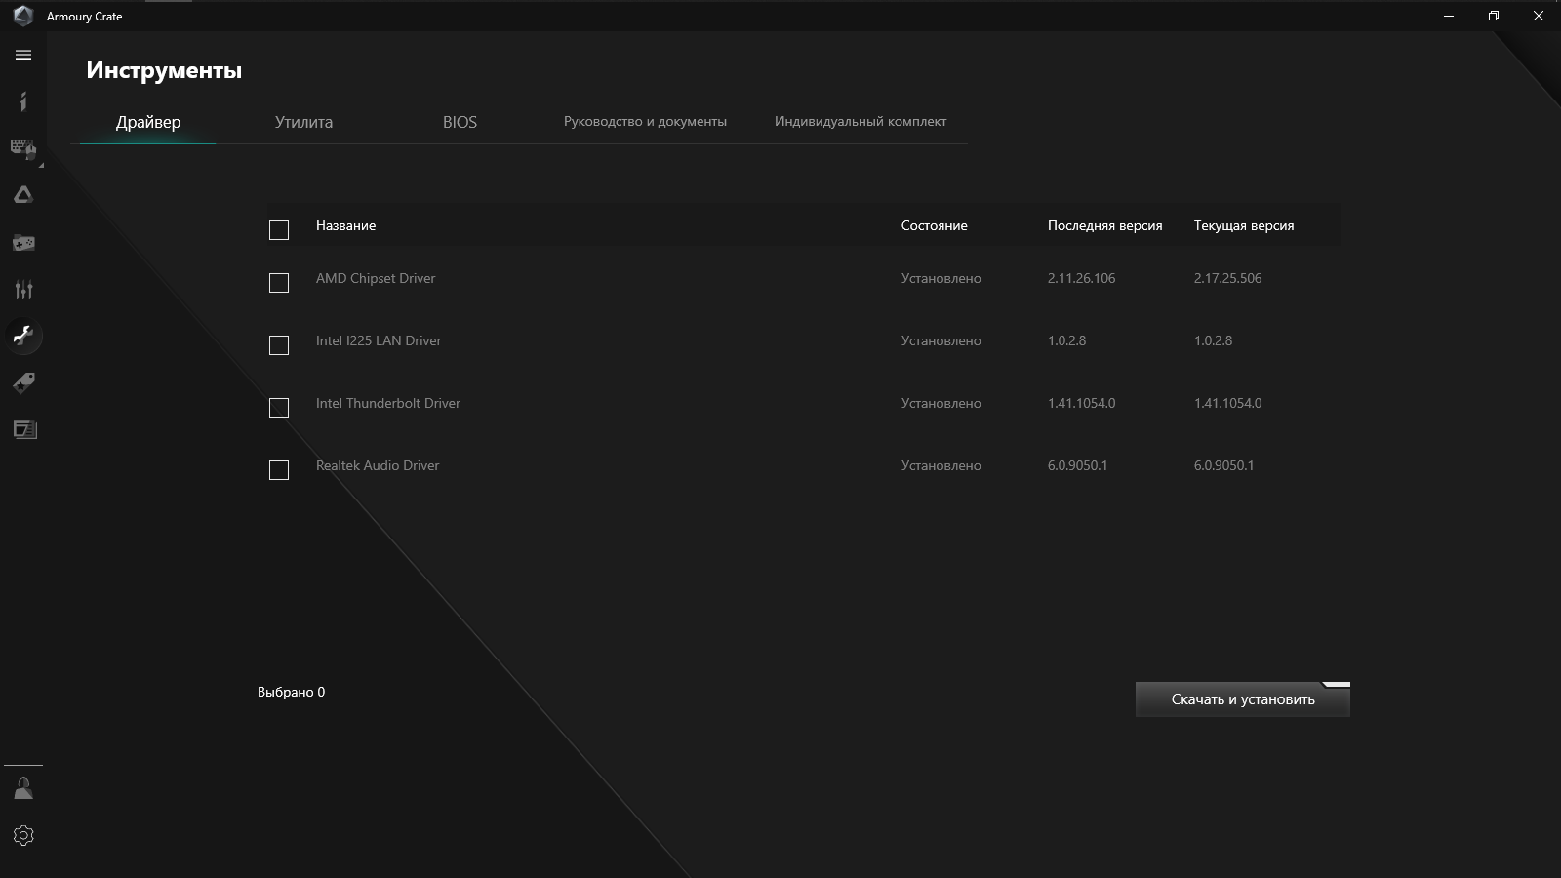The width and height of the screenshot is (1561, 878).
Task: Click Установлено status for AMD Chipset Driver
Action: click(x=941, y=278)
